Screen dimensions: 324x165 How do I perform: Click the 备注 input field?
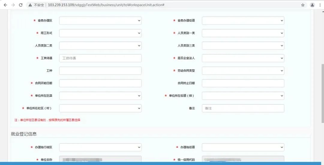pos(243,108)
